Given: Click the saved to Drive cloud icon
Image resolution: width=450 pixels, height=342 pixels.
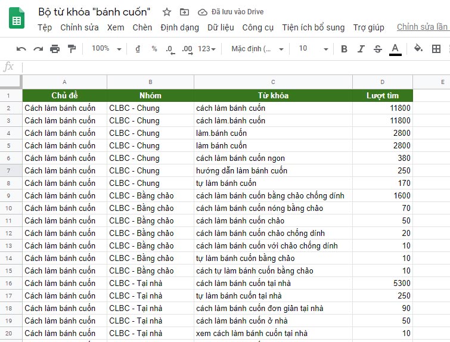Looking at the screenshot, I should 203,12.
